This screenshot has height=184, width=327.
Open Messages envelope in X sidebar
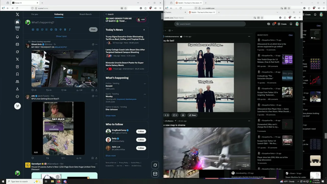(x=17, y=44)
